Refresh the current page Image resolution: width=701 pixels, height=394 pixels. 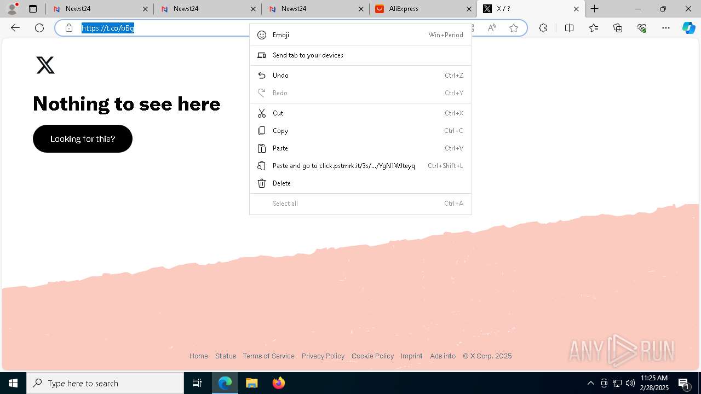pyautogui.click(x=39, y=28)
